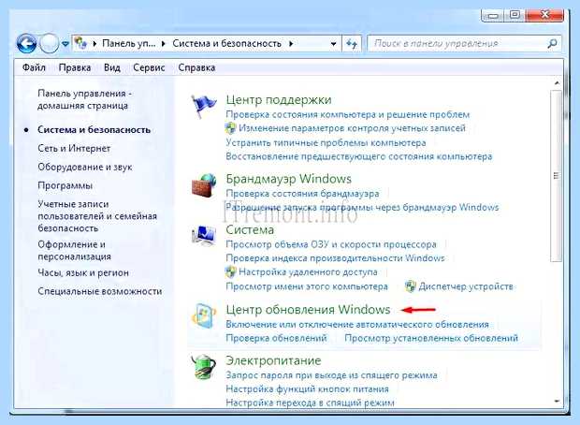
Task: Click 'Настройка функций кнопок питания'
Action: [307, 389]
